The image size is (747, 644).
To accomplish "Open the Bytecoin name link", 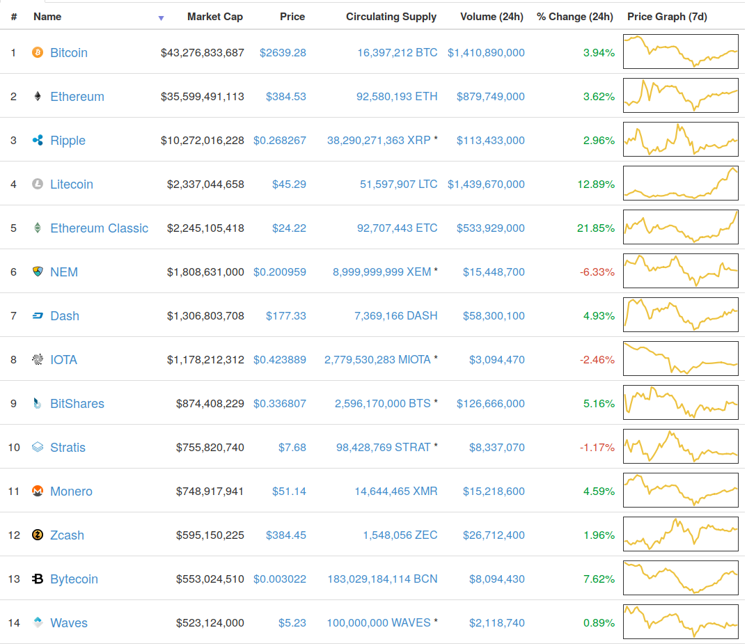I will [74, 579].
